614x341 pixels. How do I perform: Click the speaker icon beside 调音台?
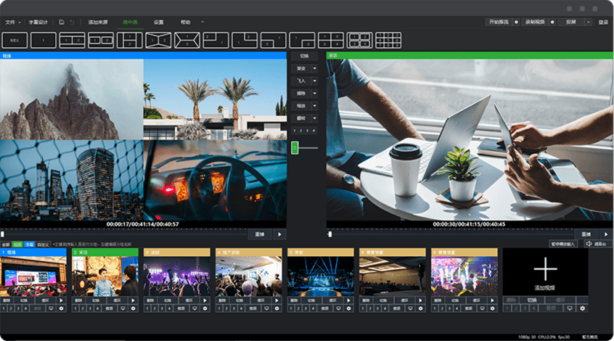pos(589,245)
